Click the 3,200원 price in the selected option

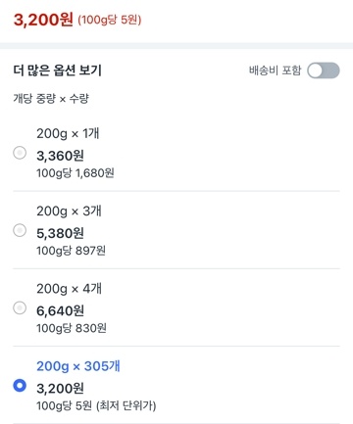60,389
